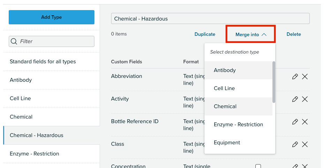Image resolution: width=324 pixels, height=168 pixels.
Task: Choose Cell Line as merge destination
Action: (x=238, y=88)
